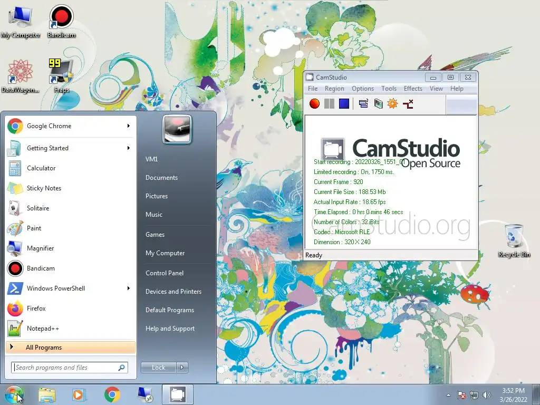Launch Notepad++ from Start menu
The image size is (540, 405).
[x=71, y=328]
